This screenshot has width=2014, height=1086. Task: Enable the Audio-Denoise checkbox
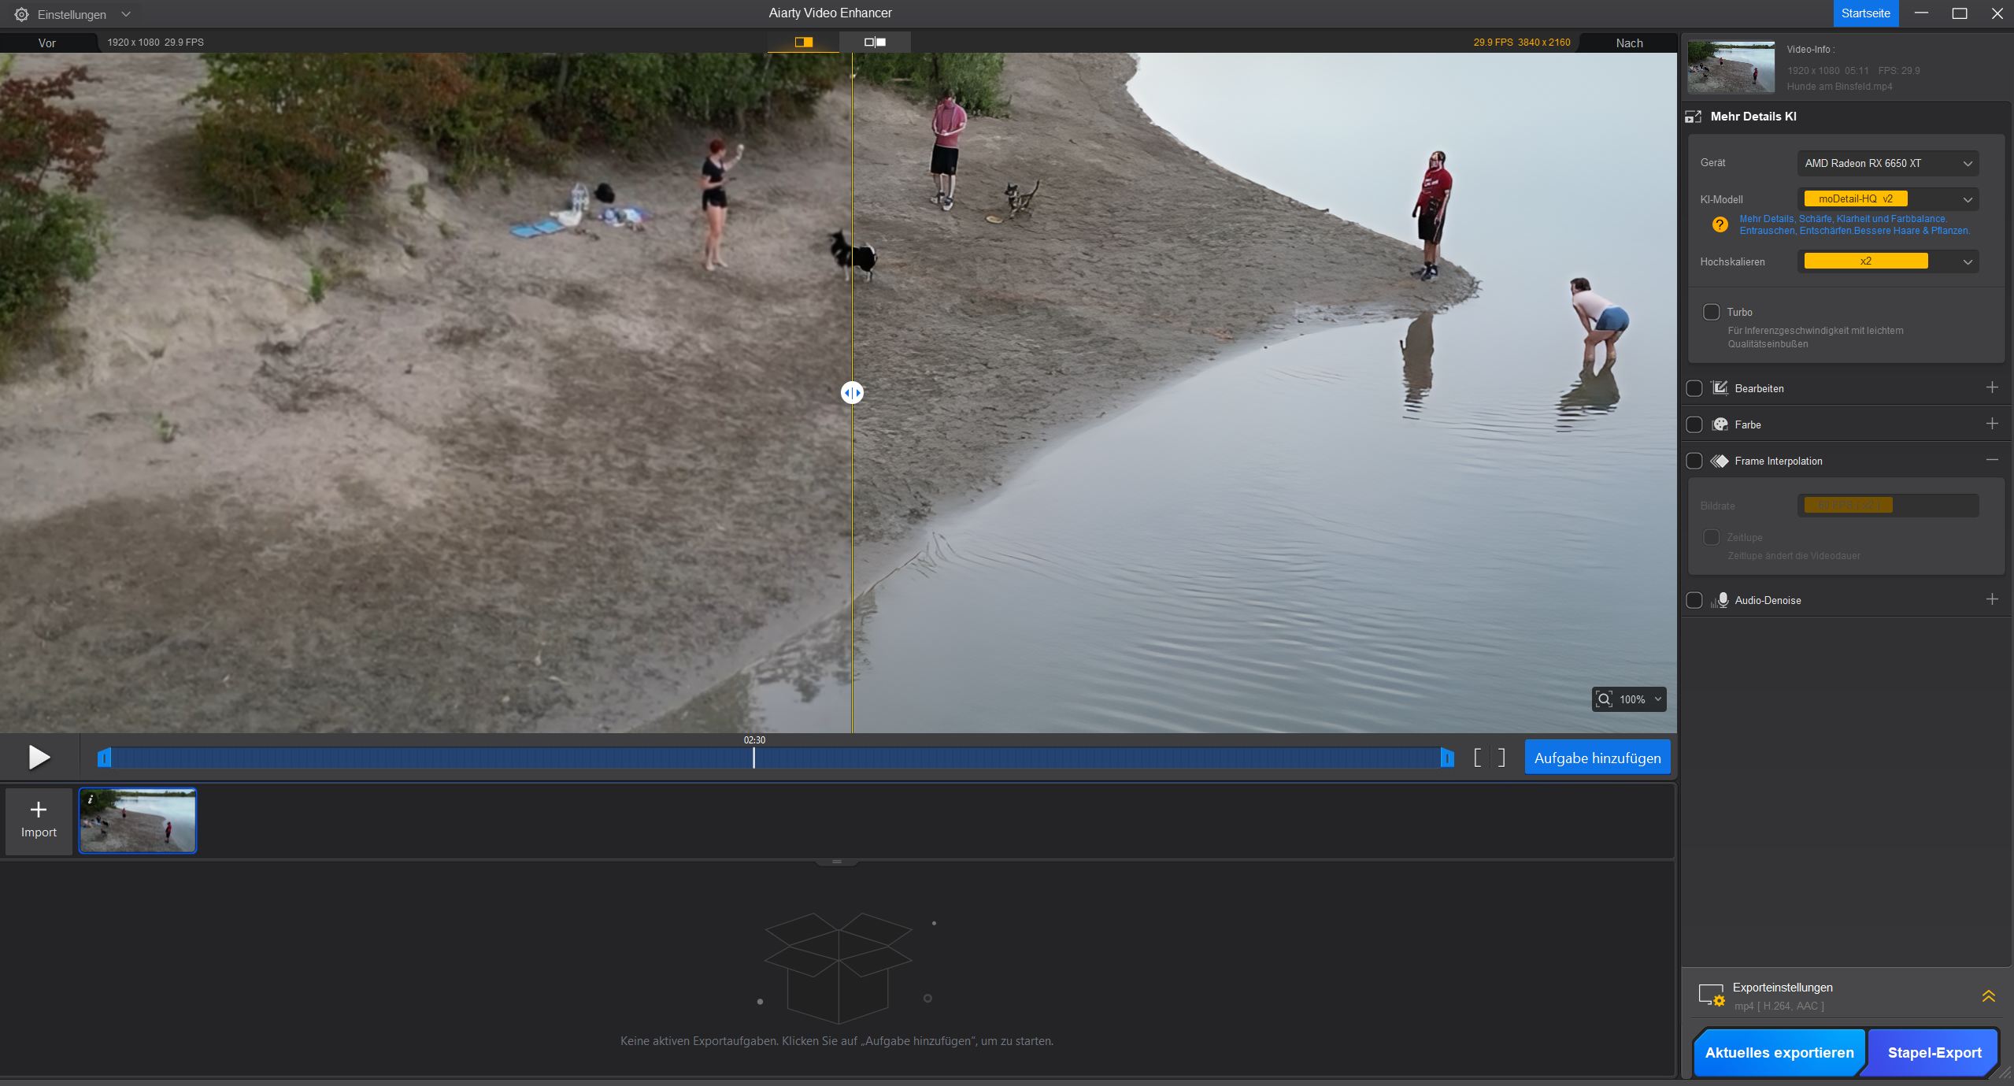[x=1694, y=600]
